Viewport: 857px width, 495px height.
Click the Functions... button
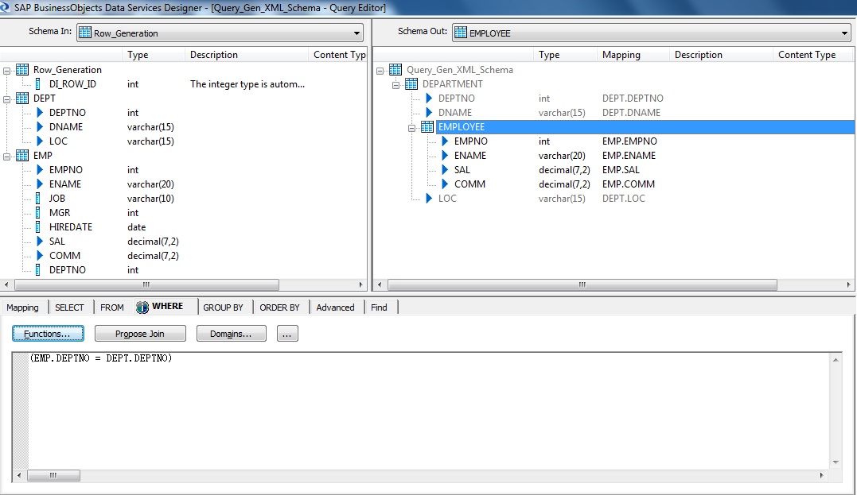pos(48,334)
